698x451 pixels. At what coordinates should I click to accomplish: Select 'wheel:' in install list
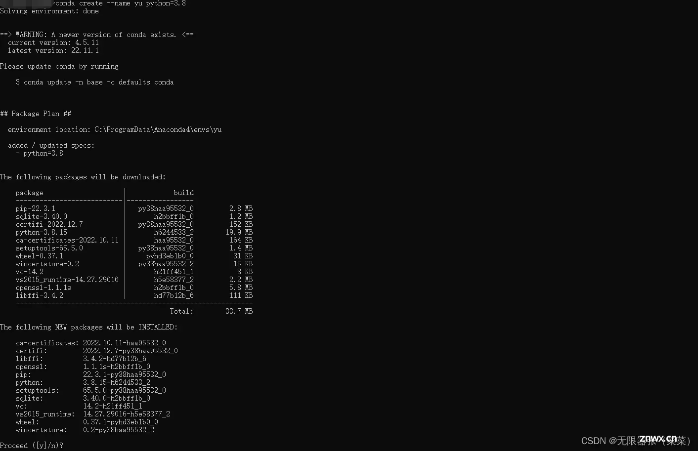(28, 422)
